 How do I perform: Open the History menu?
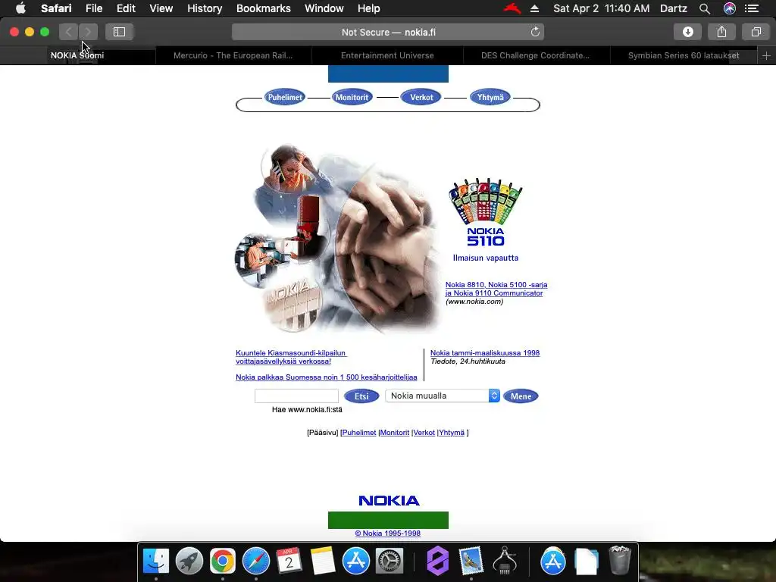click(205, 8)
